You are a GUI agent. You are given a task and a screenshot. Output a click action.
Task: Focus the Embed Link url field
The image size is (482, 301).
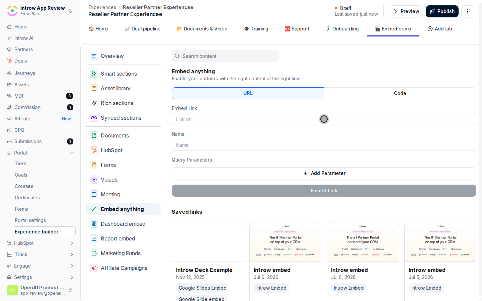324,119
